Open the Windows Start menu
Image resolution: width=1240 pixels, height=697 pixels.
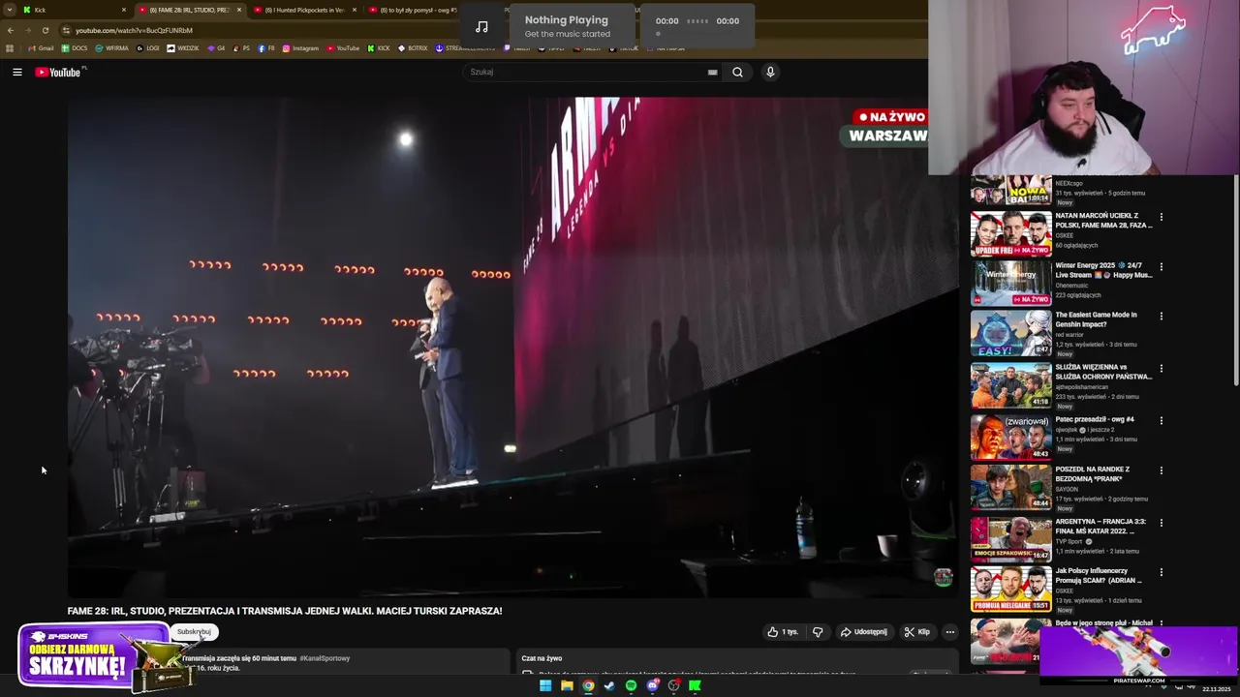pyautogui.click(x=545, y=685)
